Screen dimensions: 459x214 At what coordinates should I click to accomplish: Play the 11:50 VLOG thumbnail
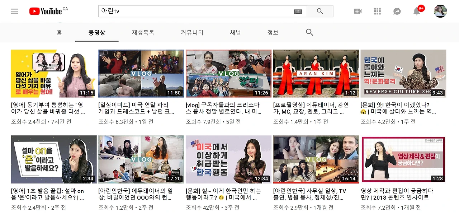141,74
